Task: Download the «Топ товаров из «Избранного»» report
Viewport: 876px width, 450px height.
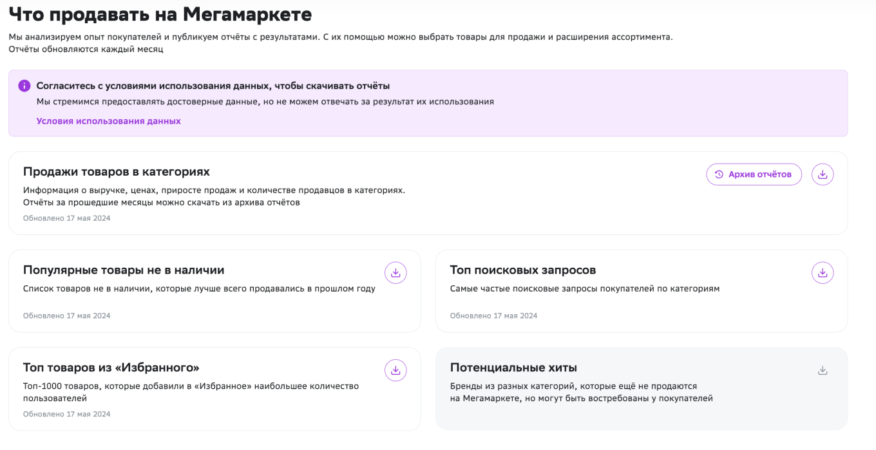Action: click(x=395, y=370)
